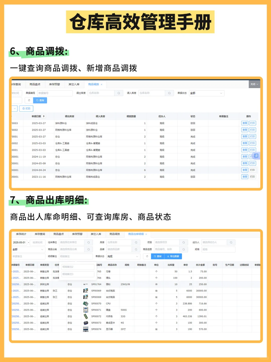Close the 商品调拨 tab via its × icon

(101, 84)
